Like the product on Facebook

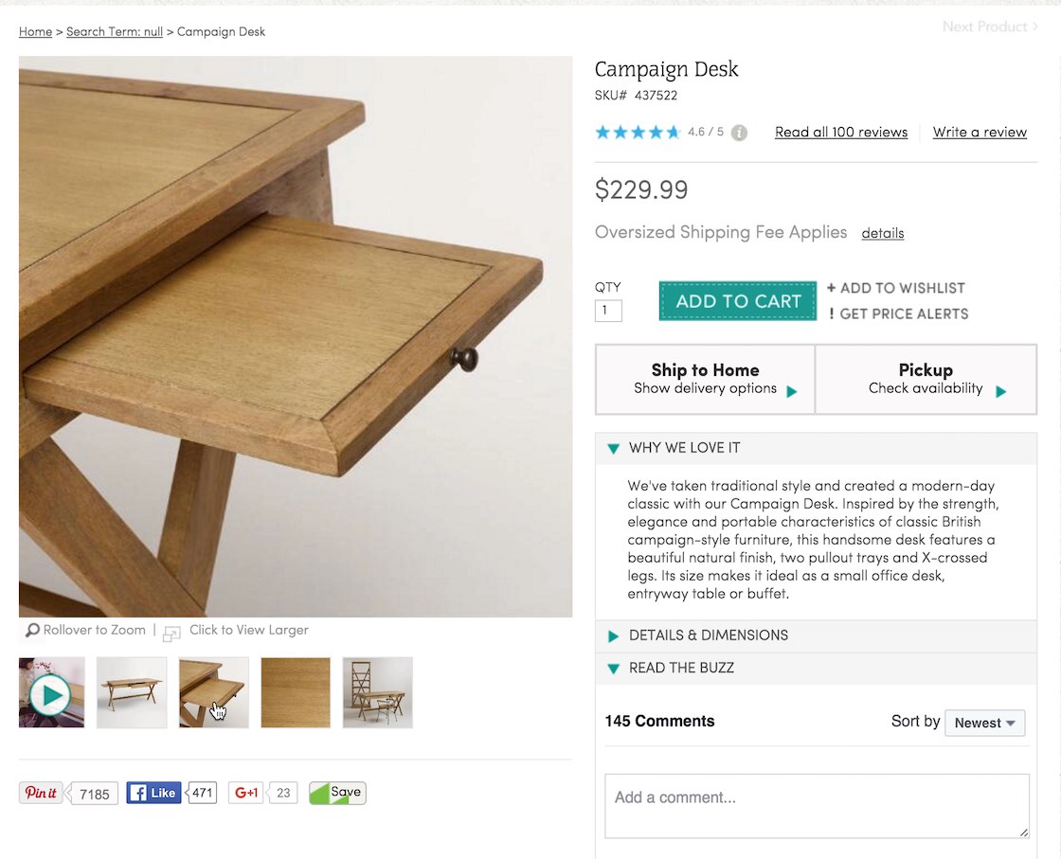(x=153, y=793)
